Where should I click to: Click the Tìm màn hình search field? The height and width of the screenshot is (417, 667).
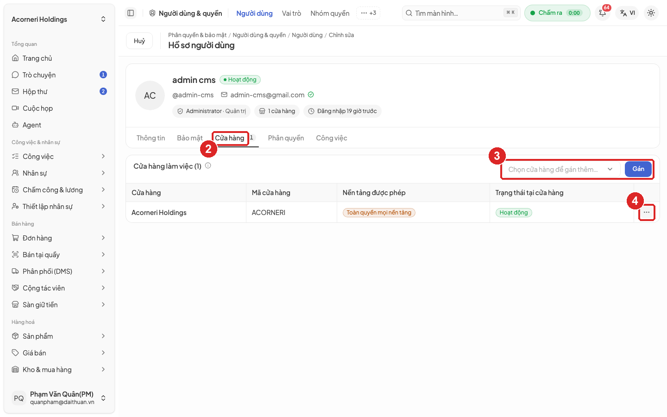pos(461,13)
